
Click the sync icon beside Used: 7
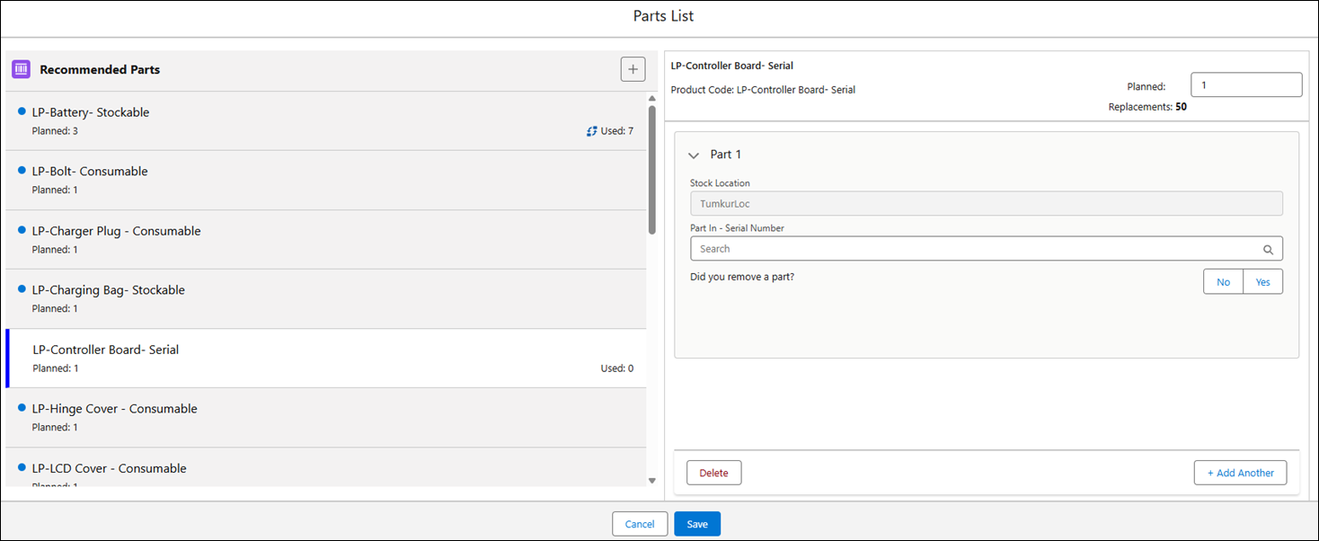tap(591, 131)
